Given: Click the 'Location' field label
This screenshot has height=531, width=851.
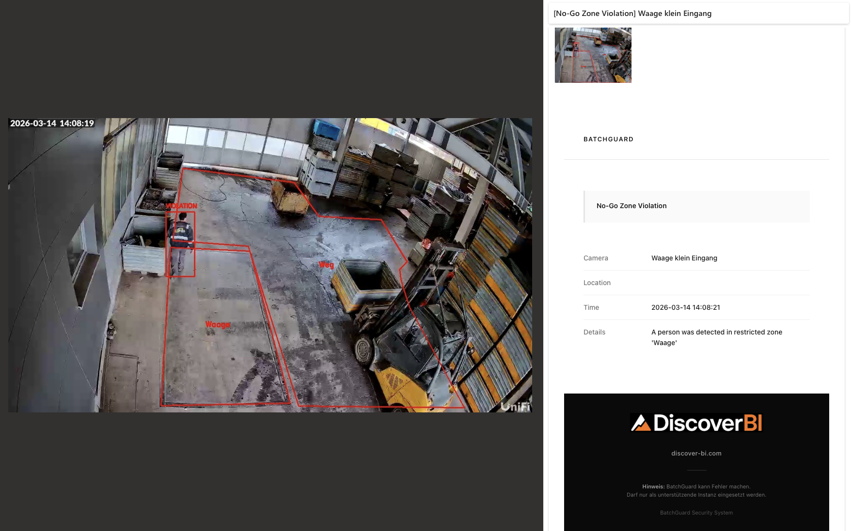Looking at the screenshot, I should tap(597, 283).
